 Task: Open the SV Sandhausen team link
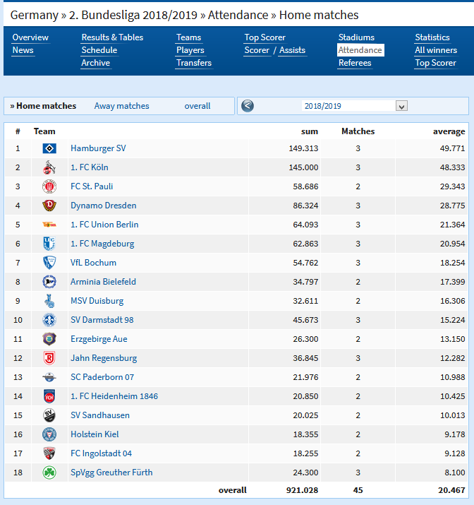100,415
